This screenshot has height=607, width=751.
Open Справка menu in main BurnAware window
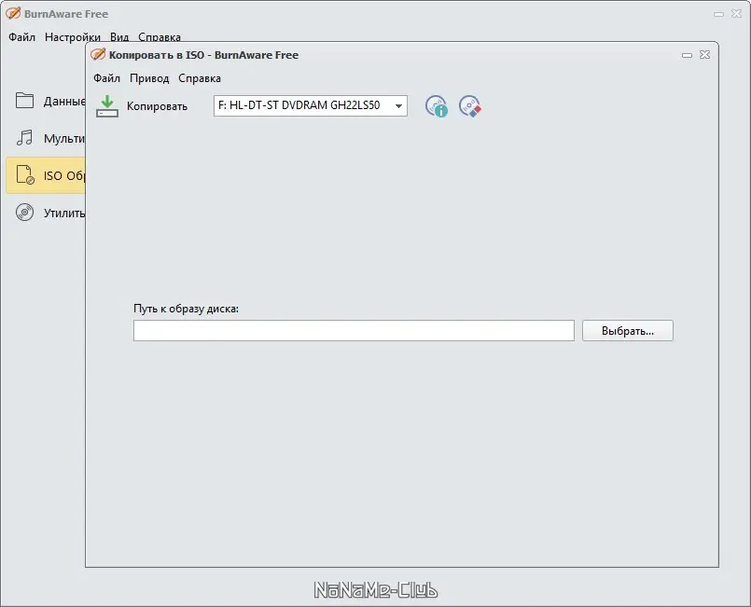tap(160, 37)
